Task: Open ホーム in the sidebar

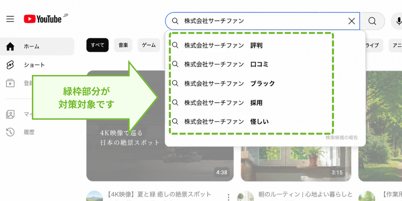Action: [37, 47]
